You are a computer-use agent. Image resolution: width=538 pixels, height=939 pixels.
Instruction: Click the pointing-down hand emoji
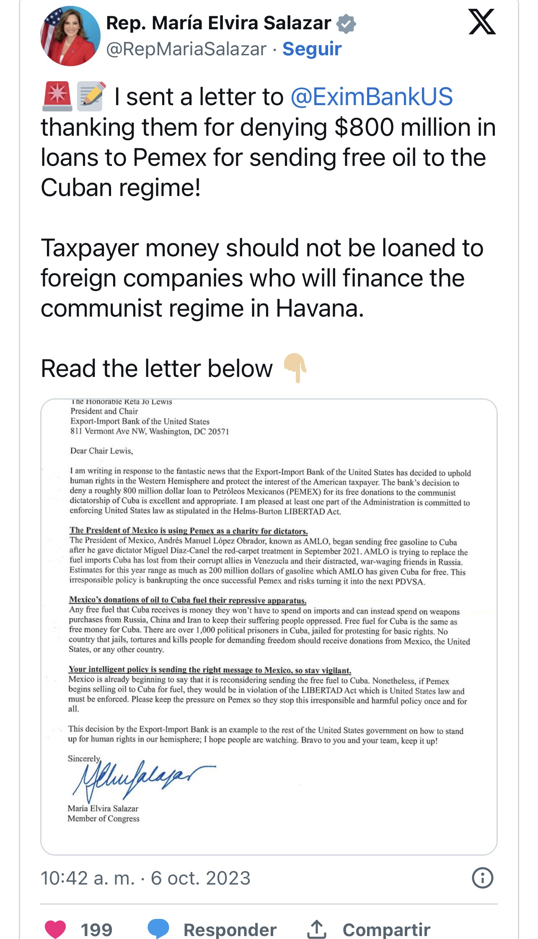(x=295, y=368)
